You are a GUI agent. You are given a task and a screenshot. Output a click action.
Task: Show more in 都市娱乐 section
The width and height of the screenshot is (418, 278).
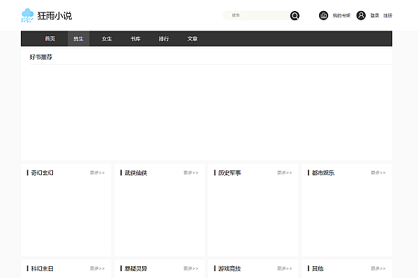coord(378,172)
